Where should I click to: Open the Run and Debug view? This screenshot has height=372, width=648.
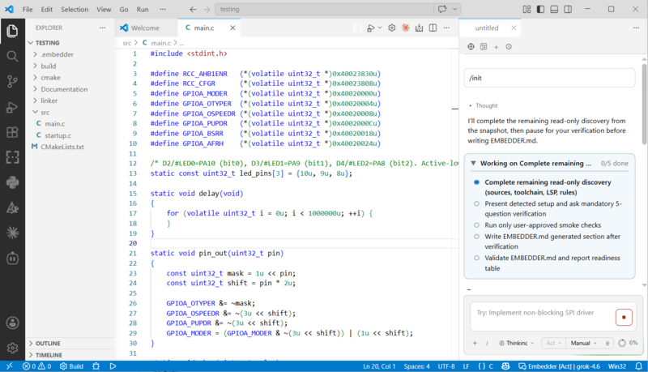12,107
